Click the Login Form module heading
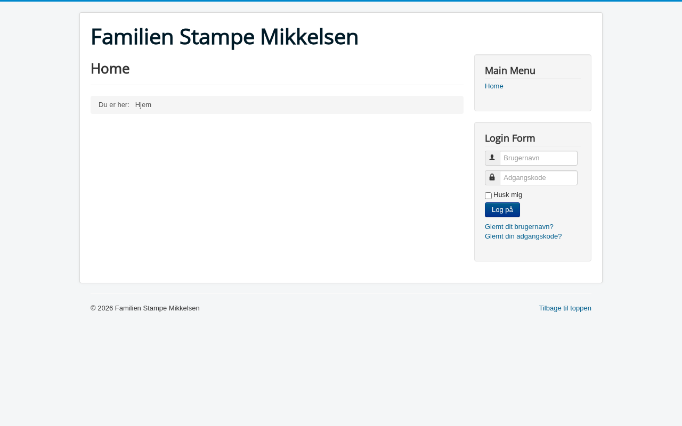This screenshot has width=682, height=426. 510,138
